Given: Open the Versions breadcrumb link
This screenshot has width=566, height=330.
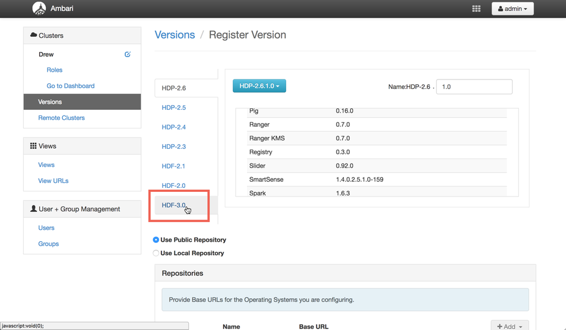Looking at the screenshot, I should (x=175, y=35).
